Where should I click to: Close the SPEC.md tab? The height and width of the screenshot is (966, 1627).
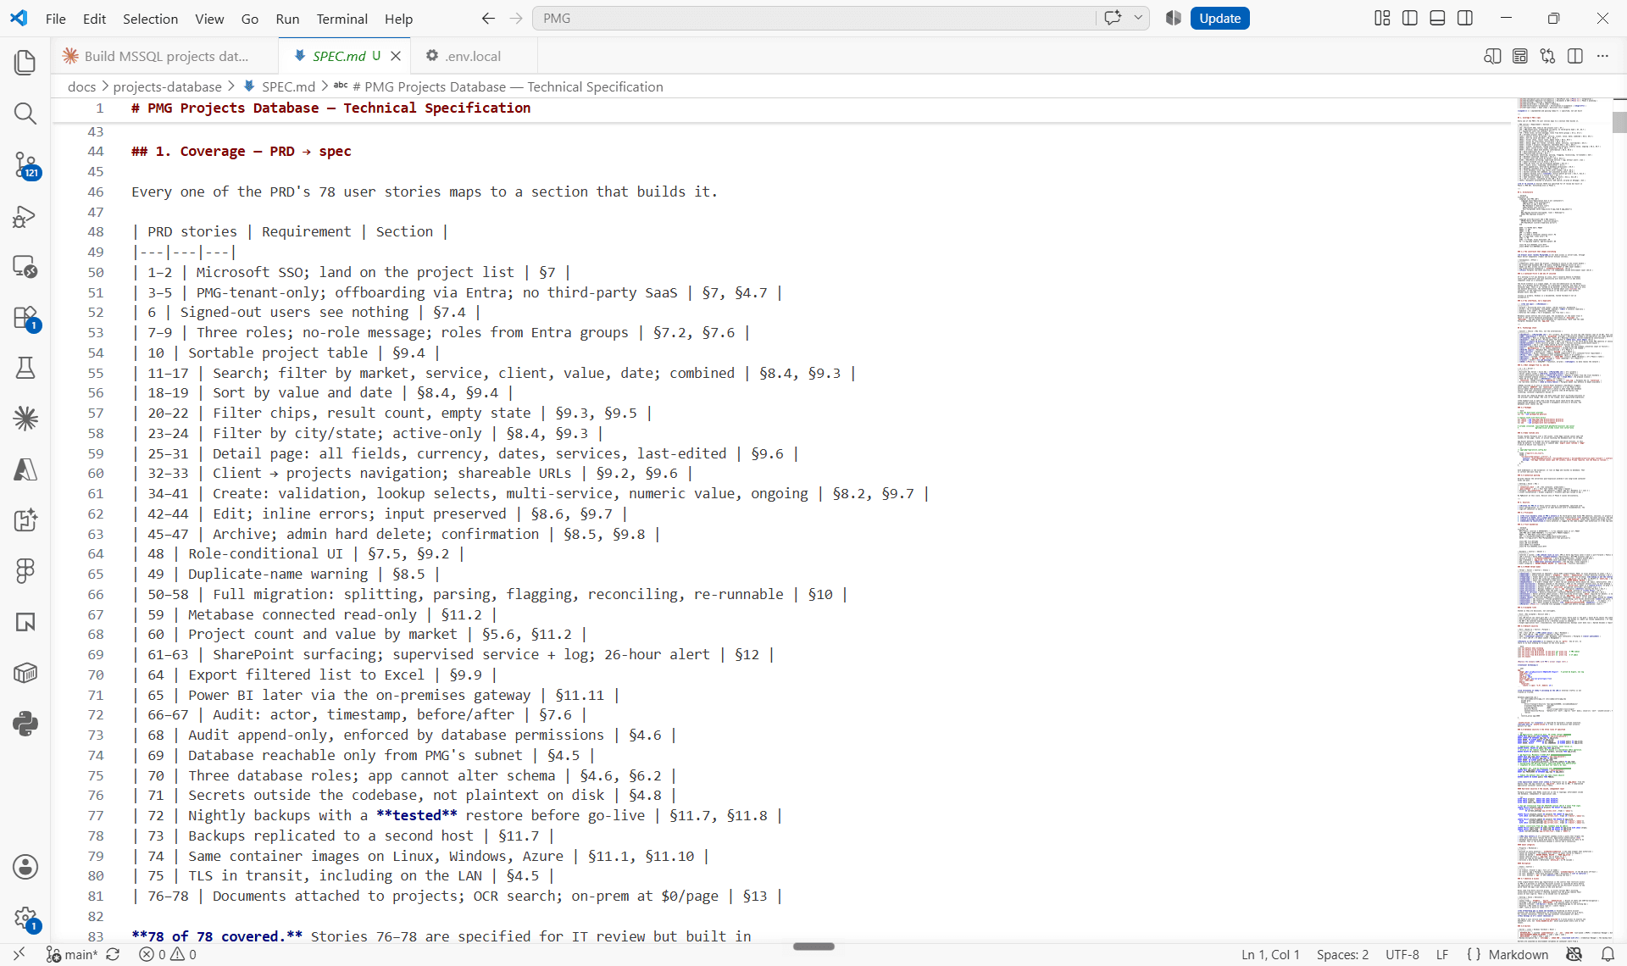[x=396, y=56]
